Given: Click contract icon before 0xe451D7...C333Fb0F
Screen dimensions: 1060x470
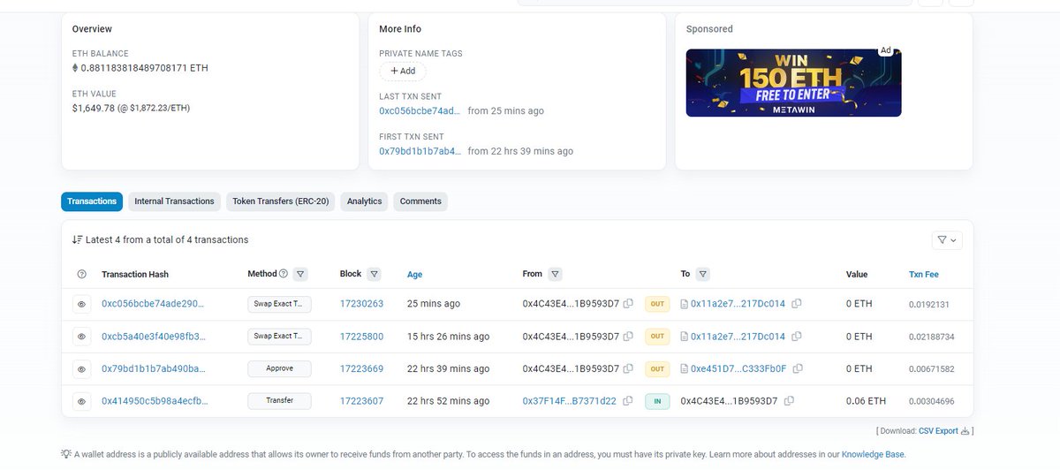Looking at the screenshot, I should point(685,368).
